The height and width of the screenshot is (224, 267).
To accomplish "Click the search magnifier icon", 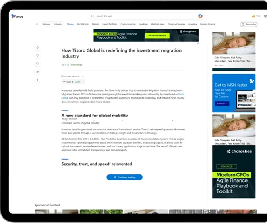I will tap(93, 16).
